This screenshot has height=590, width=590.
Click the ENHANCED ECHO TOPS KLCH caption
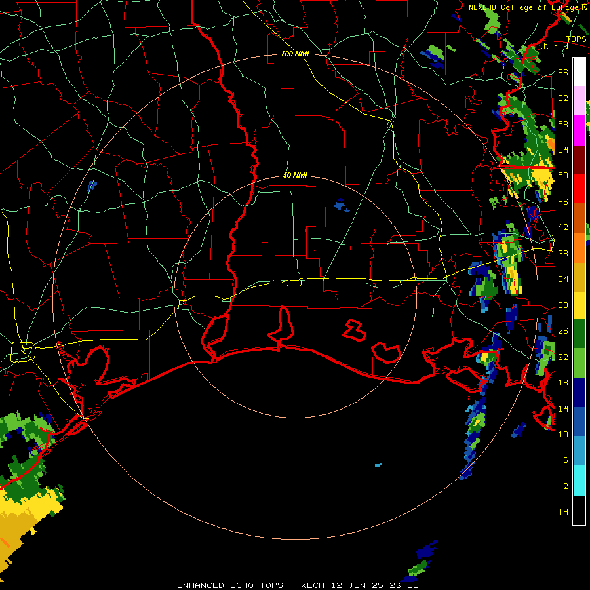pos(298,585)
